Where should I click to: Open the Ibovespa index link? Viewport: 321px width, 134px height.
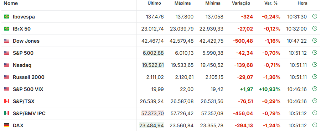pos(24,17)
